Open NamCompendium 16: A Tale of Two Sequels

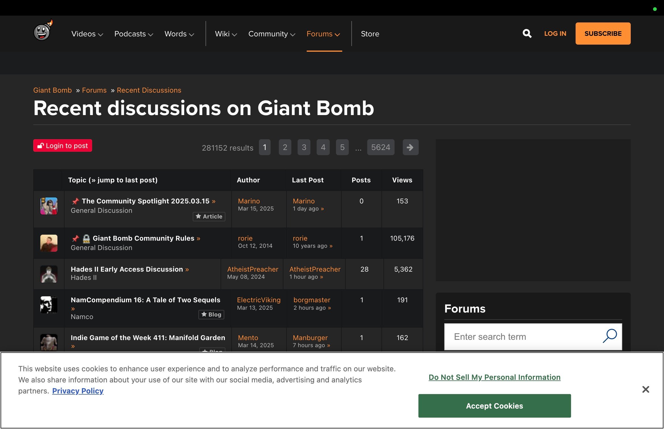pos(146,300)
